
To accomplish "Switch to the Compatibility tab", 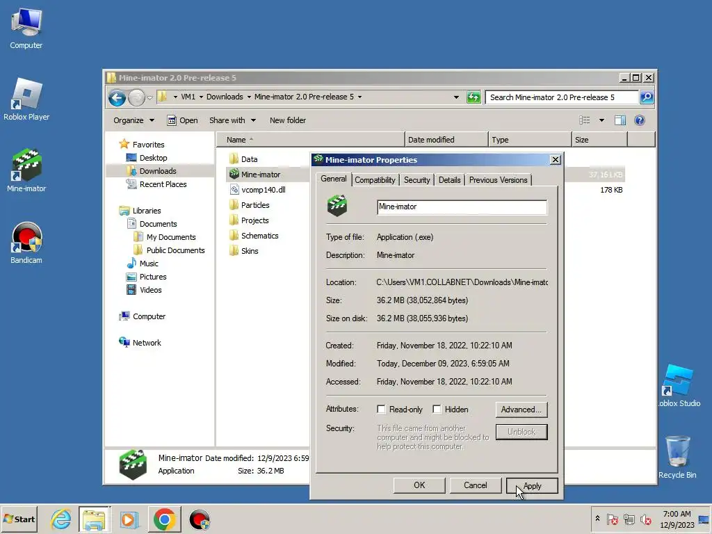I will pos(375,180).
